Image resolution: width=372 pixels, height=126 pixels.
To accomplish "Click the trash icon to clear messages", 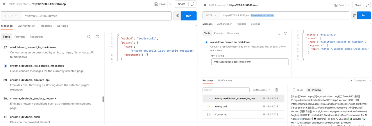I will coord(277,90).
